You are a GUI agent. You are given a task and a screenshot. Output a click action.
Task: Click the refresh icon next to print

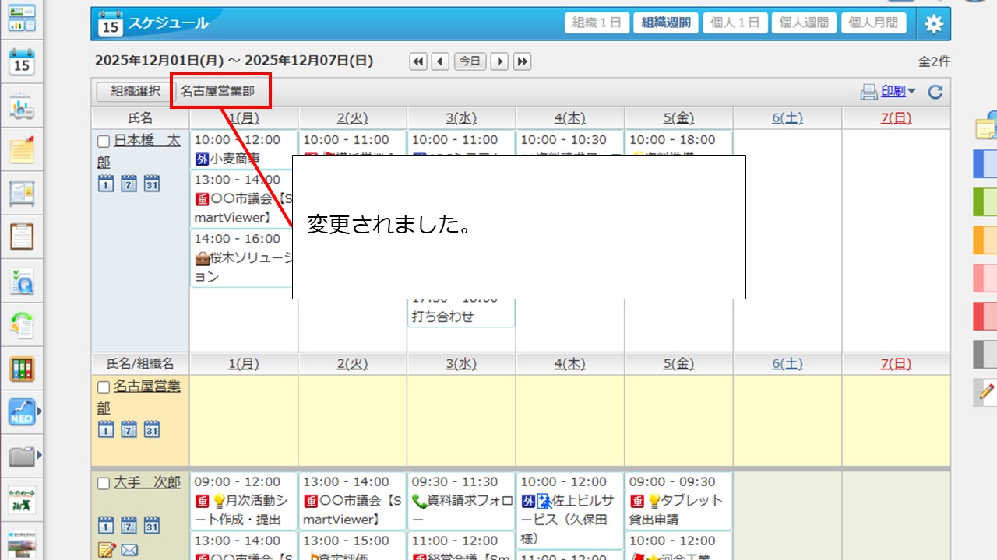tap(935, 92)
